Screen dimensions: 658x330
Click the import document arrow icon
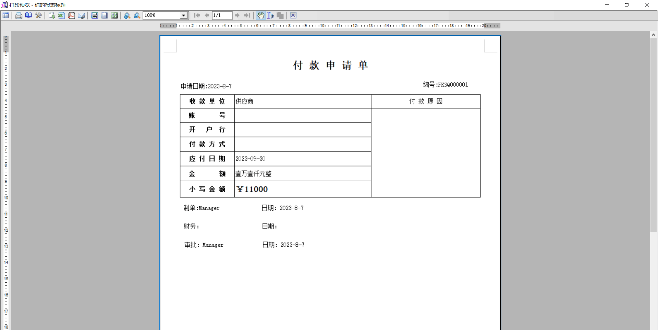click(x=51, y=15)
